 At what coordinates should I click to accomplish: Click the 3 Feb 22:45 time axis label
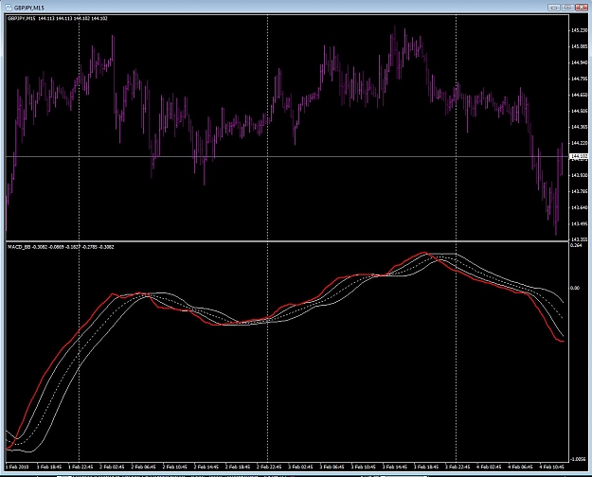click(457, 468)
